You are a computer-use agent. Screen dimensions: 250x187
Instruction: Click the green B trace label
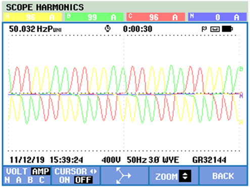click(x=241, y=69)
